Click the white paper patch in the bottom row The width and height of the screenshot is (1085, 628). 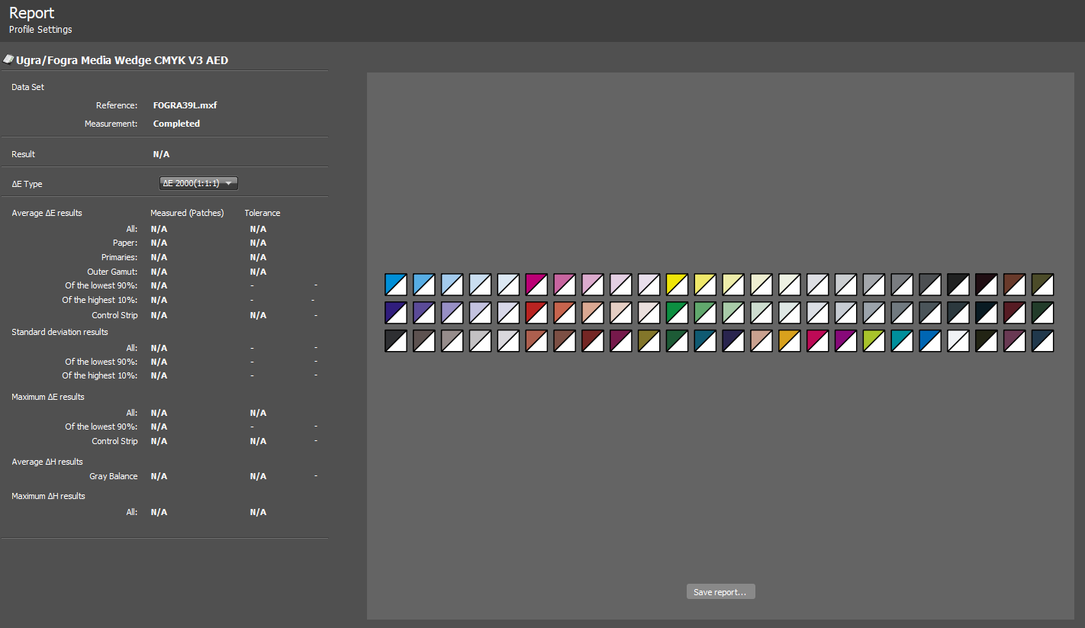coord(958,341)
